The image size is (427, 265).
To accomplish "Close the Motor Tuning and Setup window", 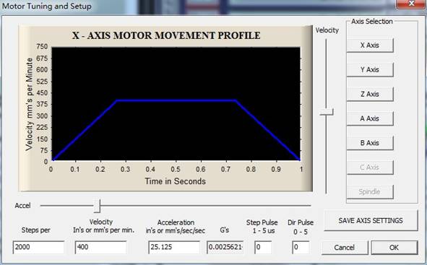I will 412,4.
